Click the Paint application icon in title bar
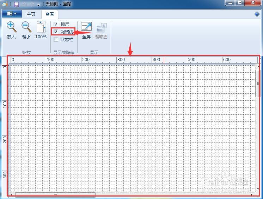Image resolution: width=263 pixels, height=199 pixels. point(5,4)
